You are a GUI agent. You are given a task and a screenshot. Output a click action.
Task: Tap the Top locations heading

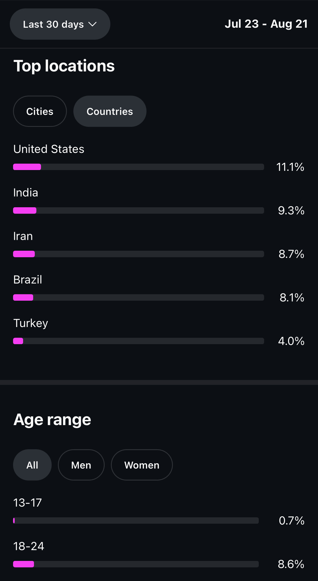coord(64,66)
